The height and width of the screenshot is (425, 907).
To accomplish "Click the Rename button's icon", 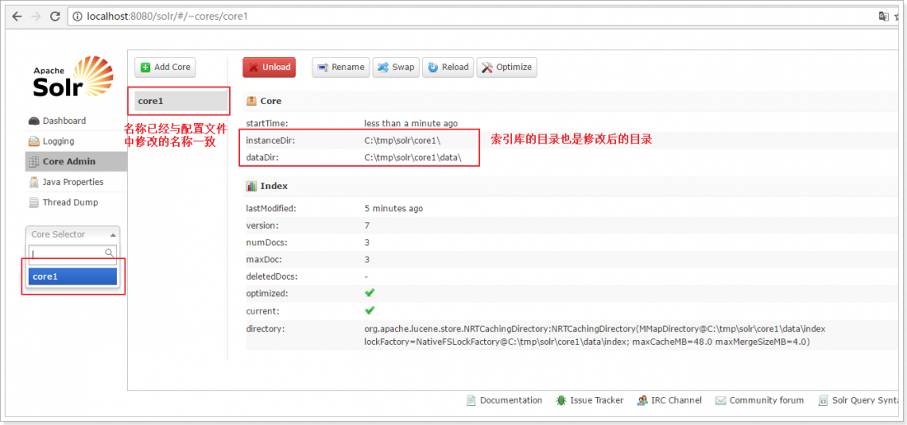I will (323, 67).
